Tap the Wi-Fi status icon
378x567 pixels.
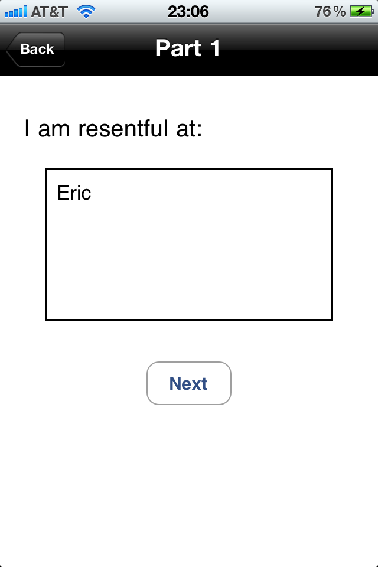click(86, 11)
